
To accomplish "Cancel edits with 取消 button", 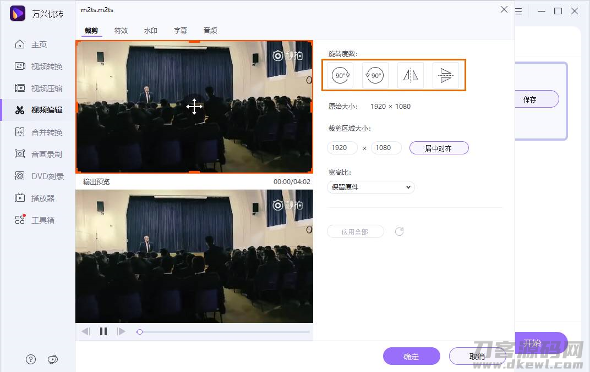I will point(477,356).
